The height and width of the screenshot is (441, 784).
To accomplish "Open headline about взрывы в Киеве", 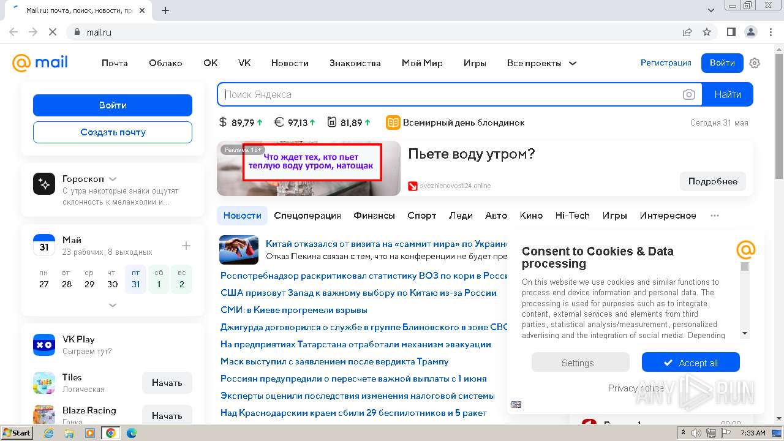I will coord(294,310).
